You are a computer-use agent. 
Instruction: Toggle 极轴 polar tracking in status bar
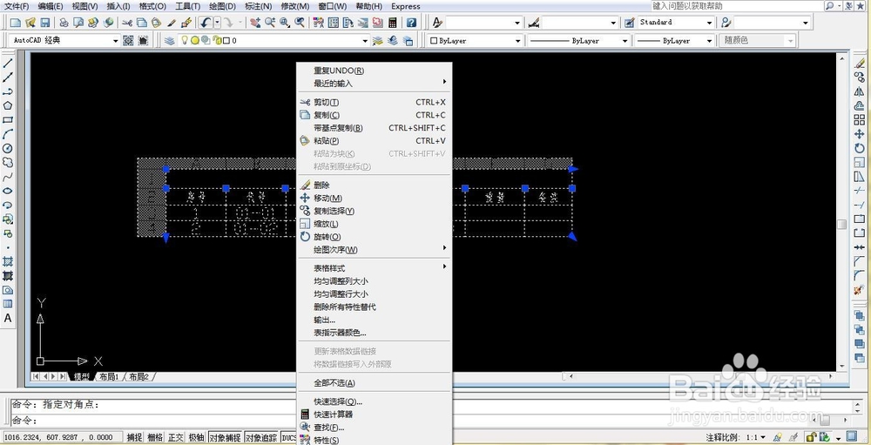tap(196, 438)
